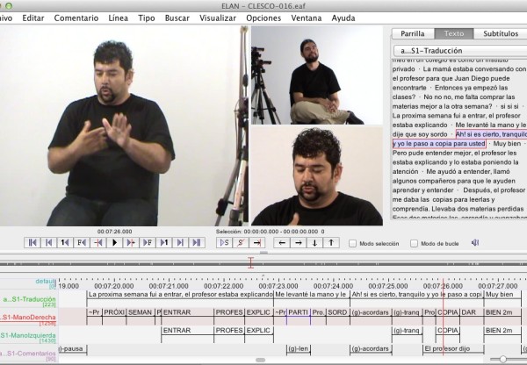Click the horizontal timeline scrollbar
This screenshot has width=527, height=365.
260,360
